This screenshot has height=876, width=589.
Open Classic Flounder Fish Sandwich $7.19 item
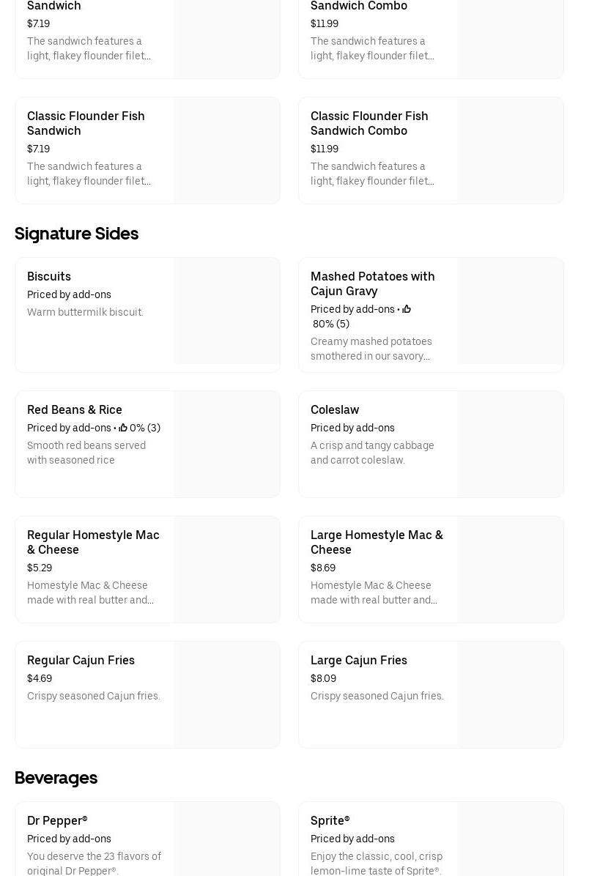pos(86,123)
